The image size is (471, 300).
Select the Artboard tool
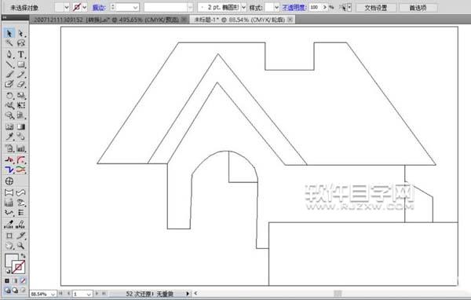(9, 236)
